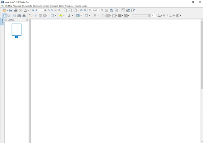Click the Border Color swatch
Image resolution: width=203 pixels, height=143 pixels.
114,16
